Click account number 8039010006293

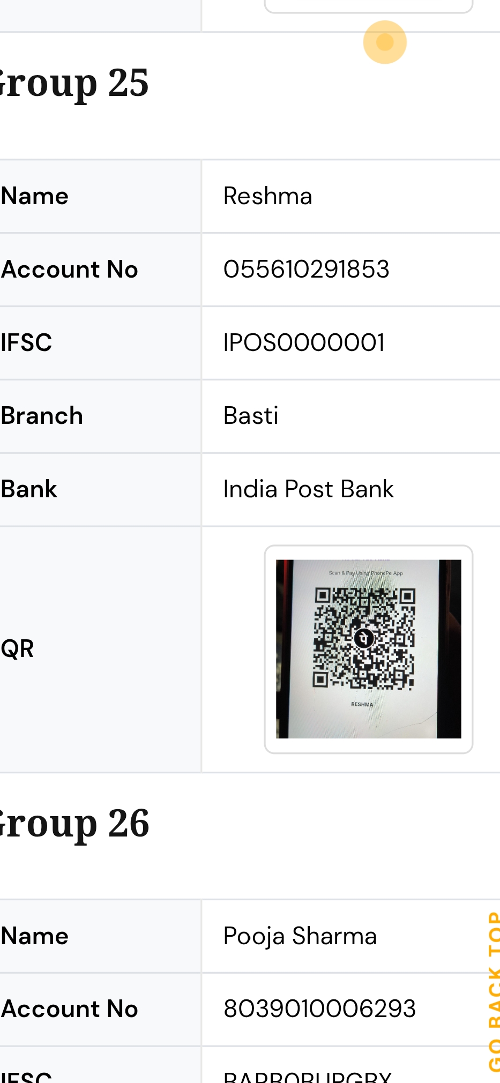coord(319,1009)
